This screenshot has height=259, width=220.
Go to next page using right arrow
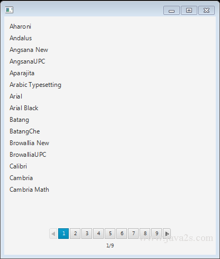tap(167, 234)
